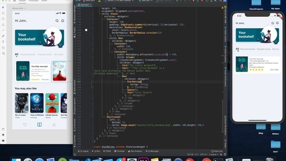Select 'All' tab in XD mockup
This screenshot has height=161, width=286.
click(17, 54)
